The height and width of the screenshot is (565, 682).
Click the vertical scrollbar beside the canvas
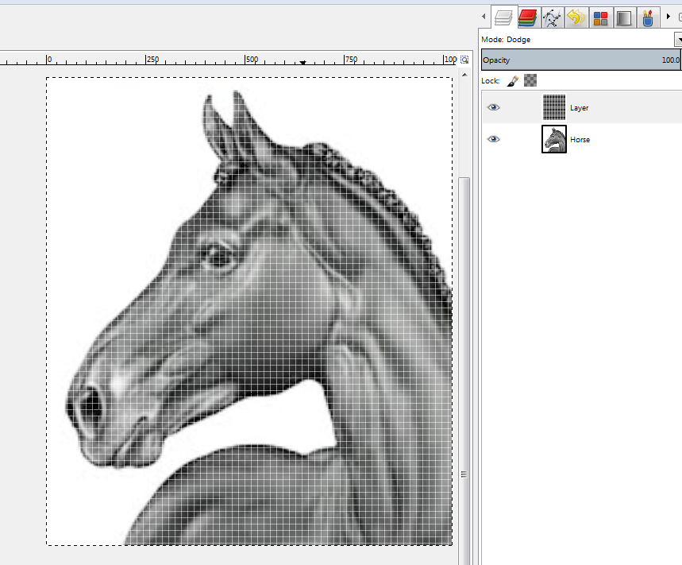(464, 318)
